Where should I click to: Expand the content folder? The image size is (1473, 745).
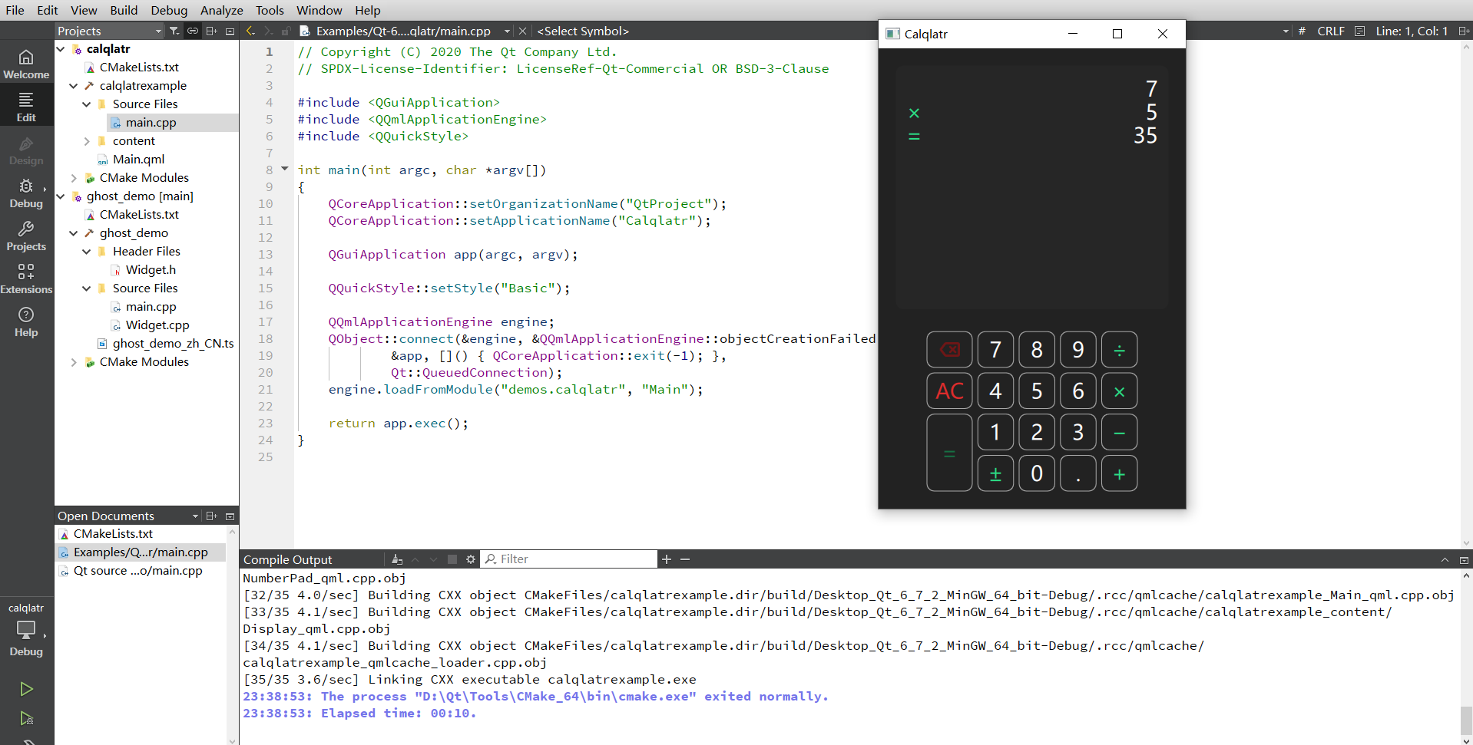point(87,141)
